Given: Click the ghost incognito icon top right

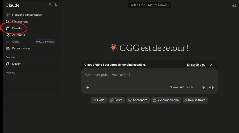Looking at the screenshot, I should [234, 6].
